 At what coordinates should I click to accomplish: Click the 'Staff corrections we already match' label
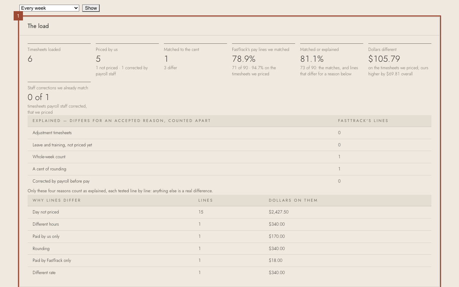click(58, 88)
